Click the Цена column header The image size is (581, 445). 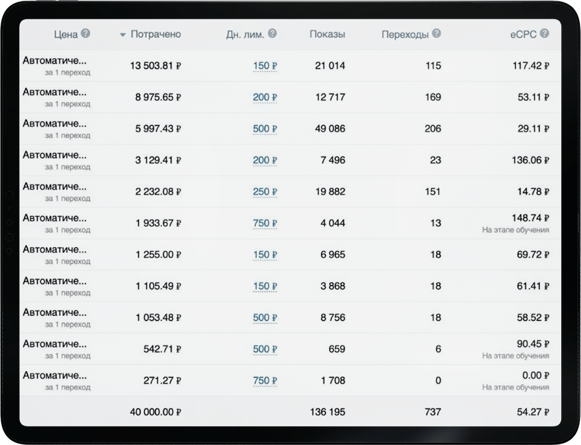65,34
